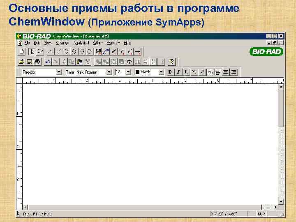This screenshot has height=222, width=296.
Task: Select the straight arrow tool
Action: (x=138, y=51)
